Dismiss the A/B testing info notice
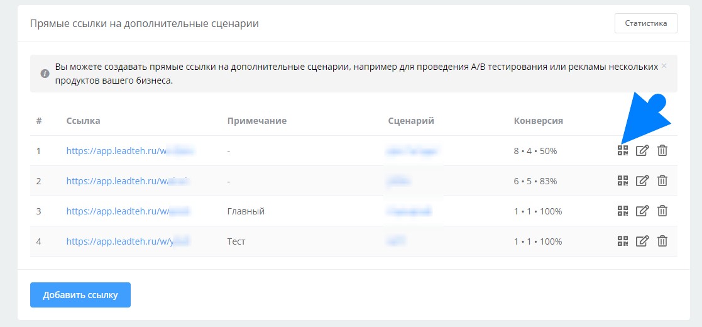Viewport: 702px width, 327px height. [x=664, y=65]
